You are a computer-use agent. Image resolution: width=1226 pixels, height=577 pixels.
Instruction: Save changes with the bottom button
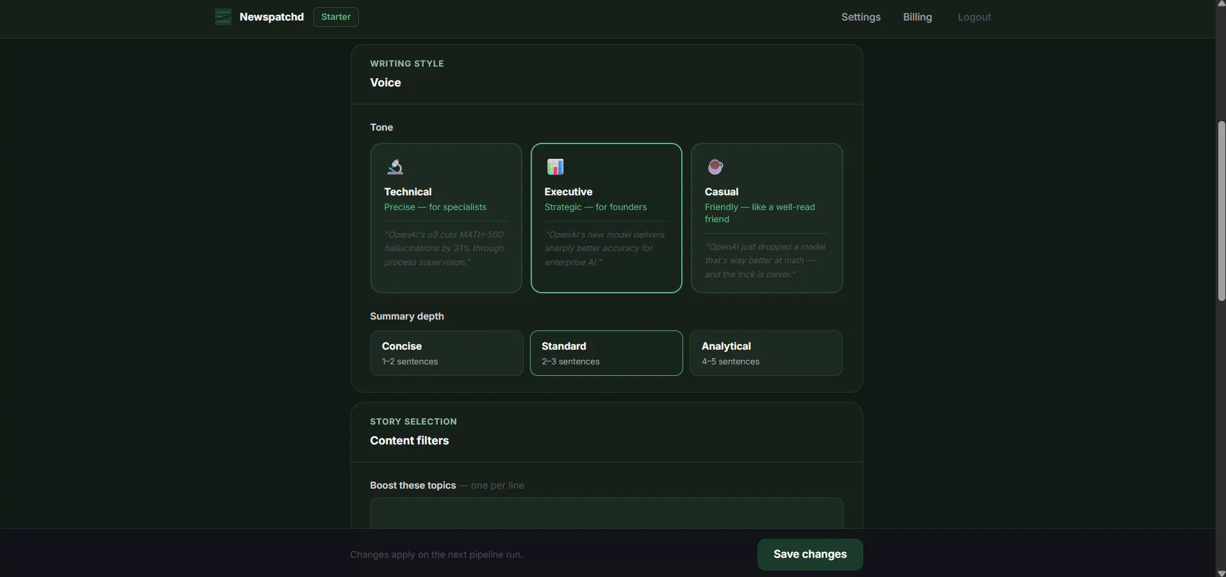point(810,555)
